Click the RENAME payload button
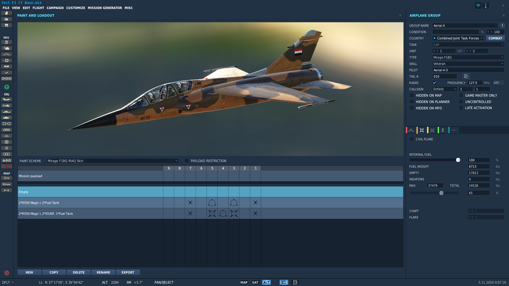 [x=103, y=272]
